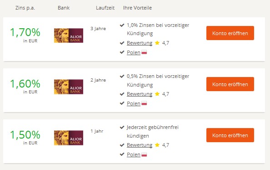This screenshot has height=170, width=270.
Task: Click the Polish flag icon in the 1,60% offer
Action: tap(144, 103)
